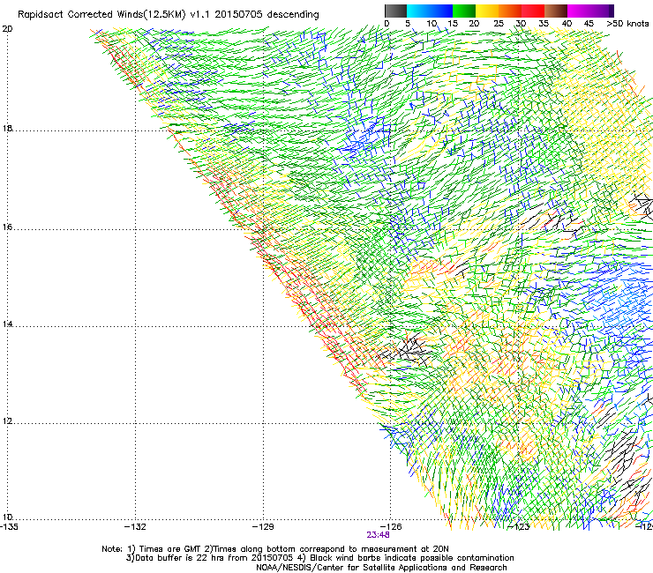Click the longitude label -126
This screenshot has height=573, width=653.
coord(391,527)
